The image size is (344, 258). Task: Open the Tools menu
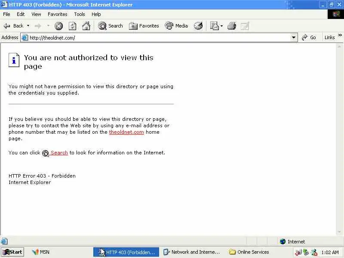tap(80, 14)
